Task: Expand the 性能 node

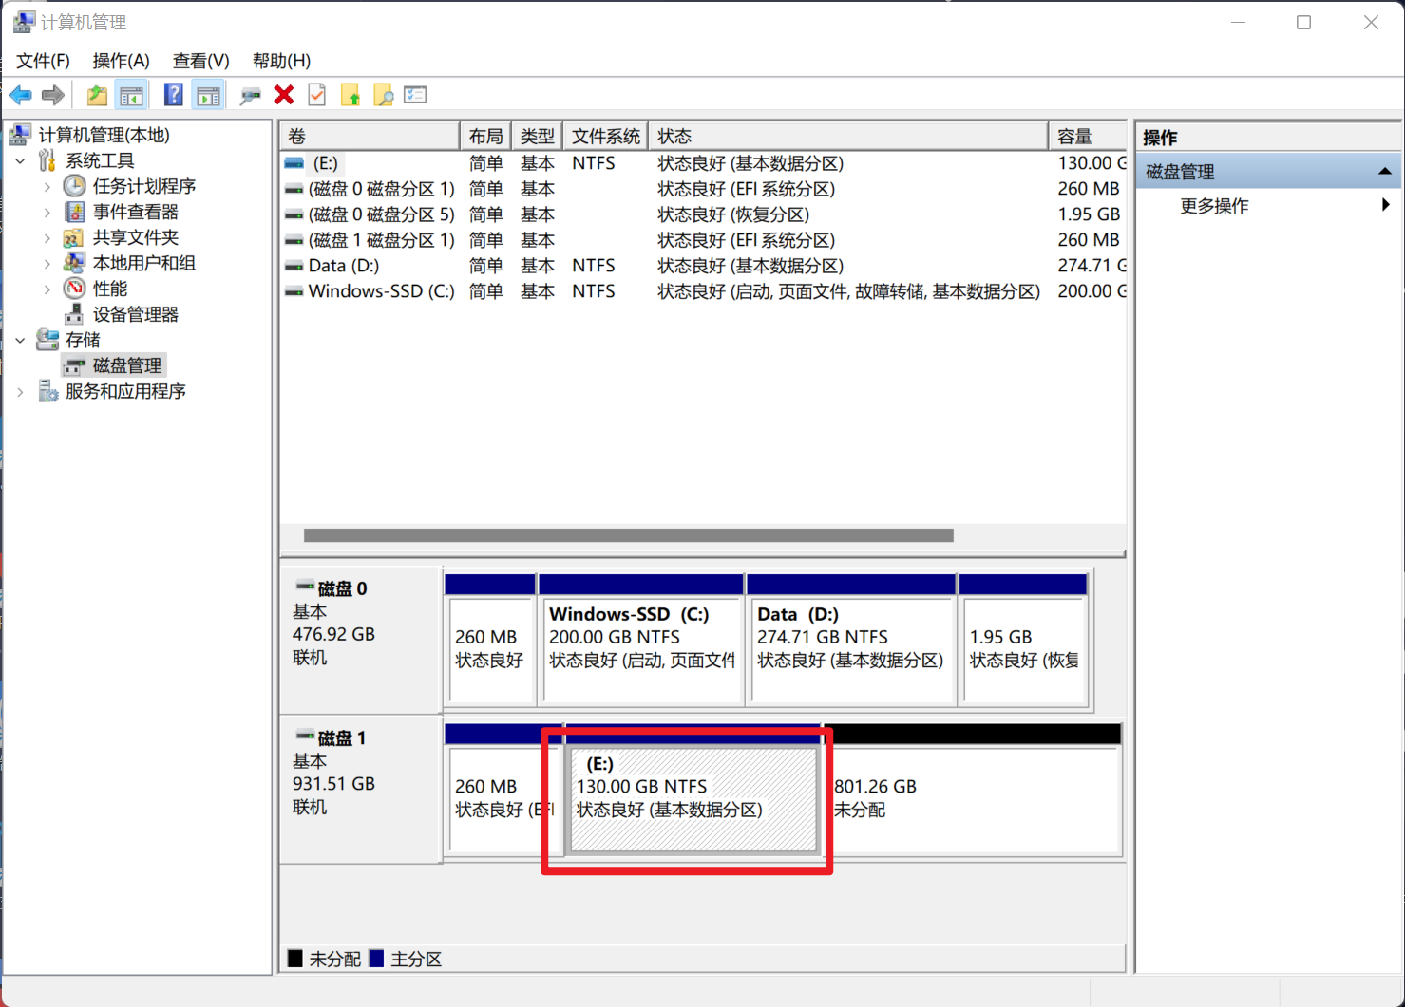Action: coord(47,289)
